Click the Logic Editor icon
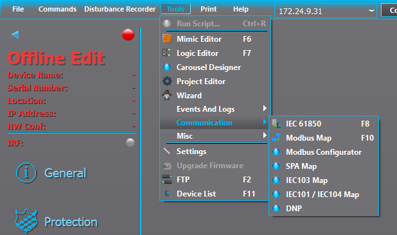Image resolution: width=397 pixels, height=235 pixels. [166, 53]
